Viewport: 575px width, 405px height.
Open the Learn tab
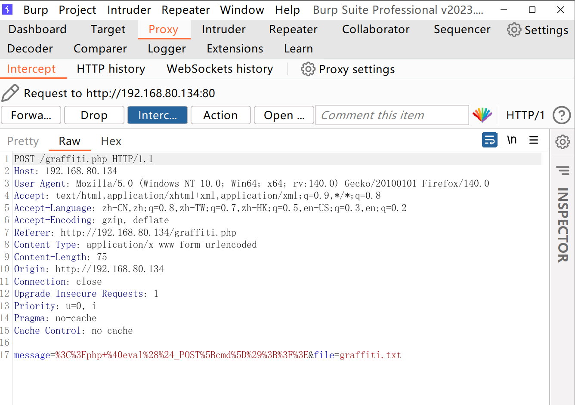pyautogui.click(x=298, y=49)
